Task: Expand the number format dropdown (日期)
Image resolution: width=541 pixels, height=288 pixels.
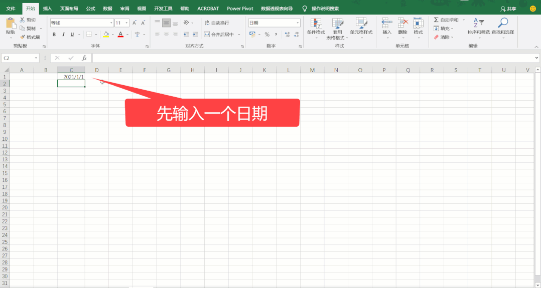Action: point(298,23)
